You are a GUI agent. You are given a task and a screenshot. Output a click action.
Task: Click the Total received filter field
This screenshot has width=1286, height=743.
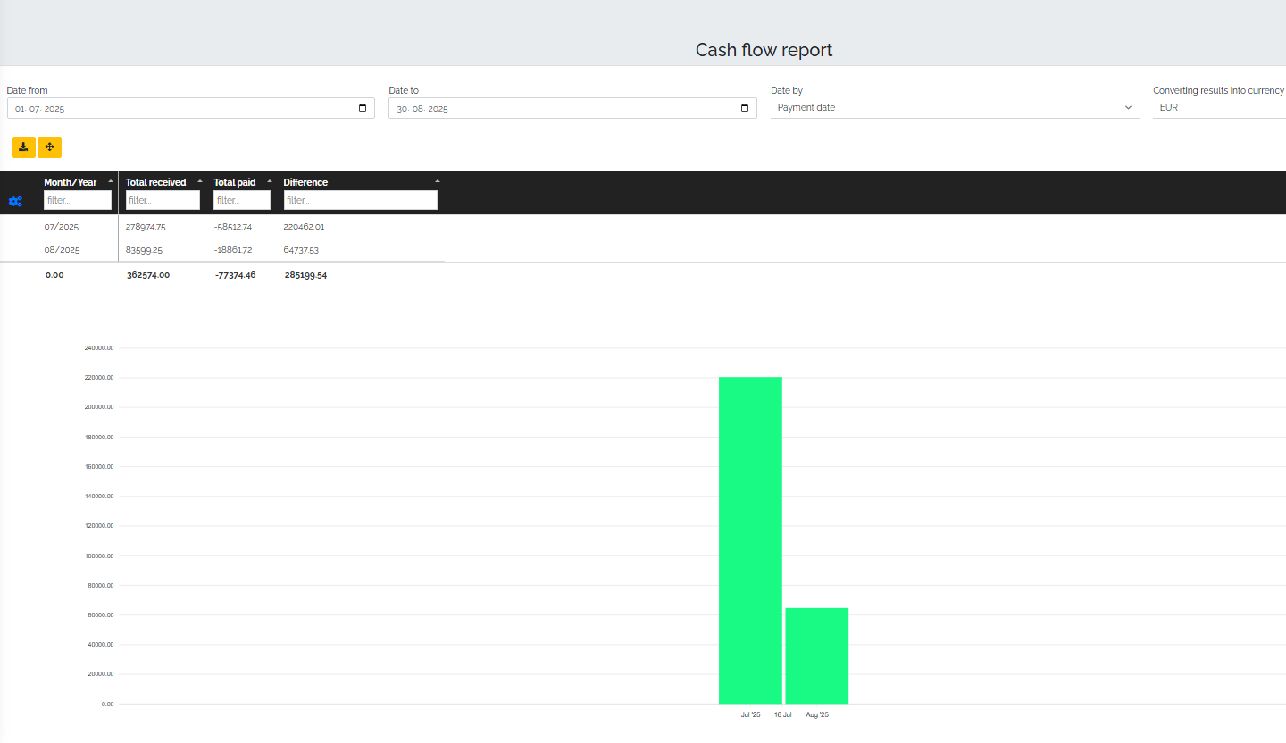click(163, 201)
